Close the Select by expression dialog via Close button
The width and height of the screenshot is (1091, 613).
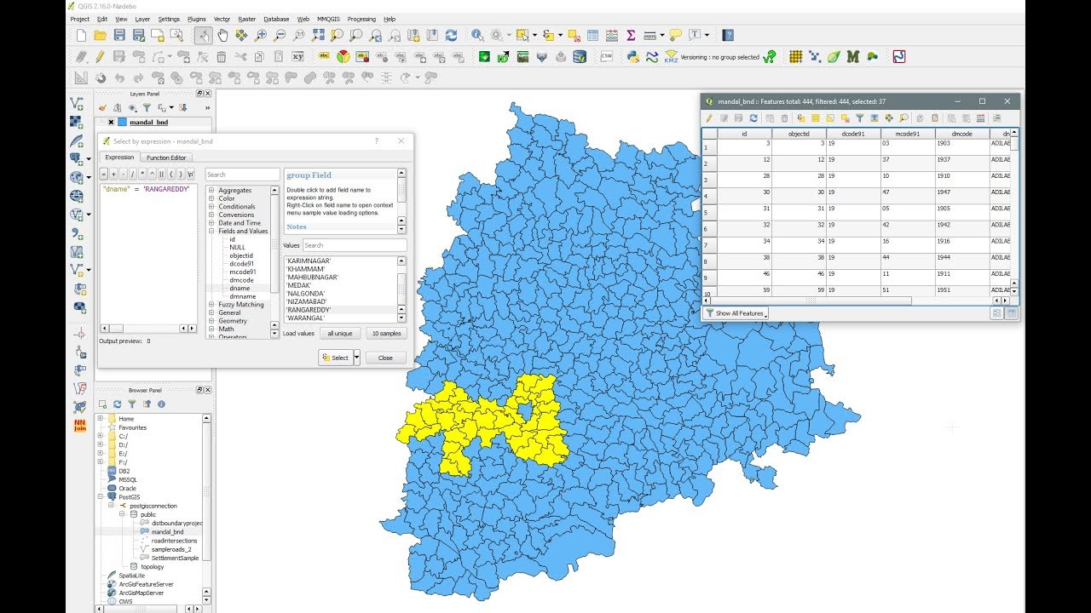[385, 358]
